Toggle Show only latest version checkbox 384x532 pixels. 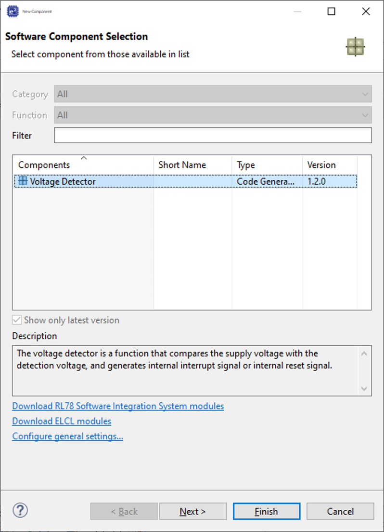pyautogui.click(x=17, y=320)
